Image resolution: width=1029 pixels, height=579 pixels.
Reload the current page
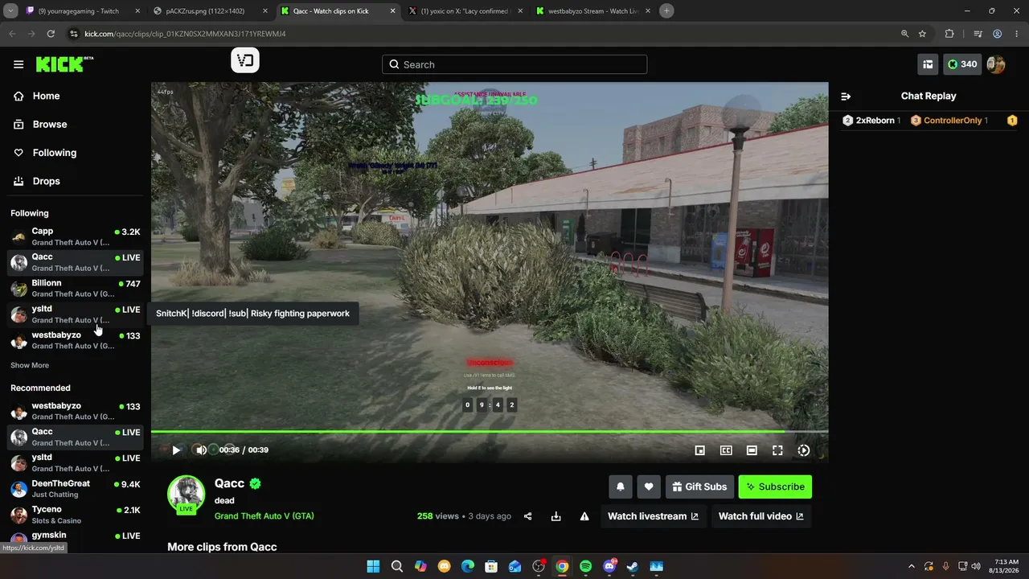coord(51,34)
